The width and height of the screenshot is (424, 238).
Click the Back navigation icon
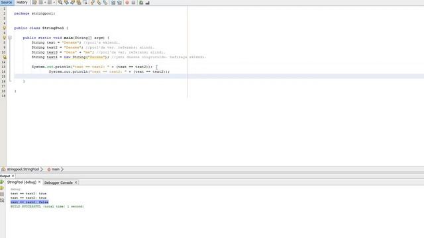click(x=40, y=3)
